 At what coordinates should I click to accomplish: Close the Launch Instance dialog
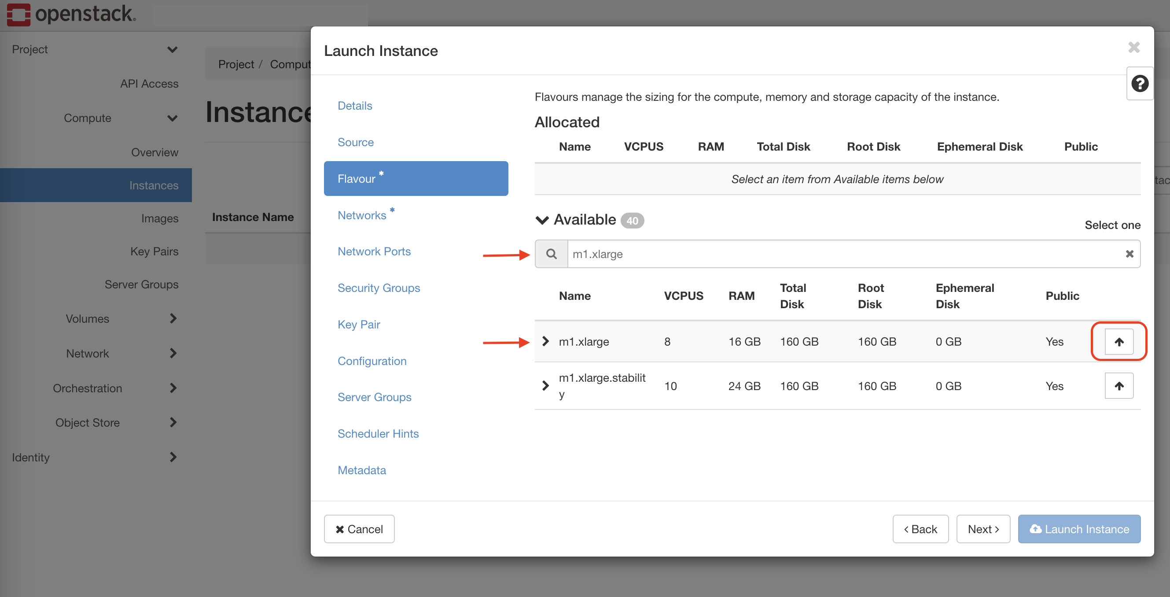click(x=1133, y=48)
